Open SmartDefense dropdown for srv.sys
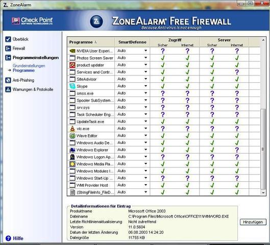Image resolution: width=270 pixels, height=245 pixels. (x=145, y=107)
